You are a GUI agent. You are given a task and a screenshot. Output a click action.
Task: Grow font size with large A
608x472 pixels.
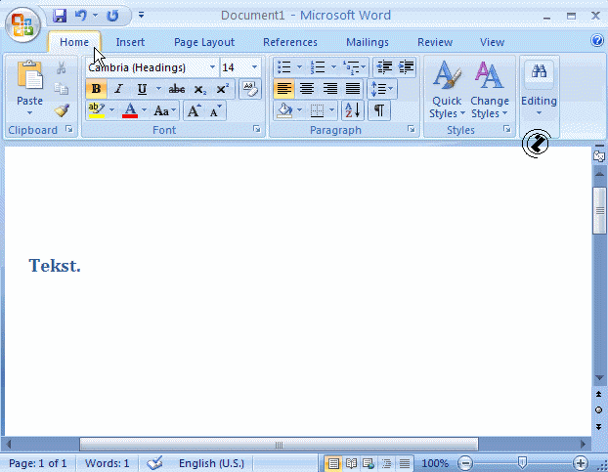click(194, 110)
